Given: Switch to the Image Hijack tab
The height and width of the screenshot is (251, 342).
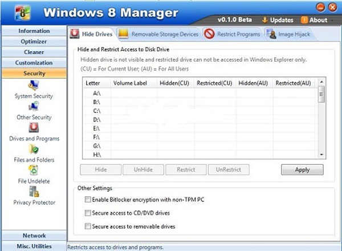Looking at the screenshot, I should [289, 34].
